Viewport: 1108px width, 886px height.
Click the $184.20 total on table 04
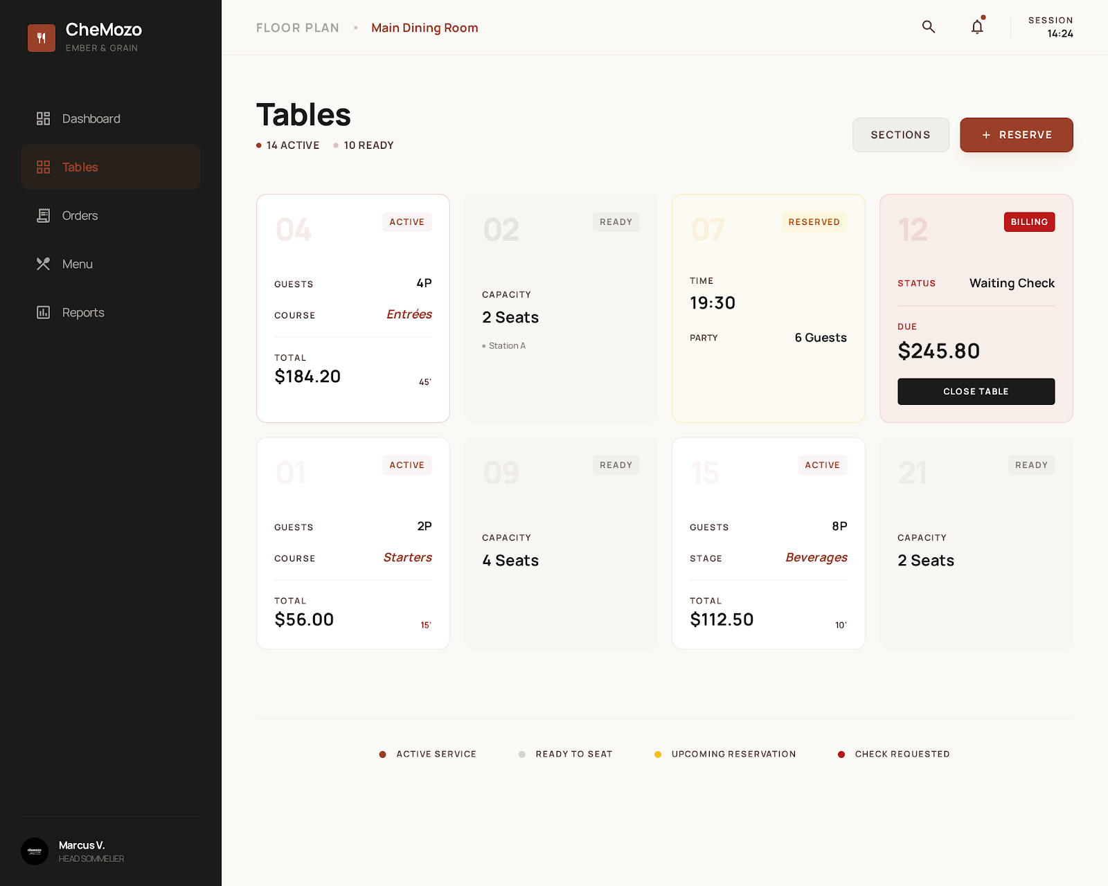(307, 377)
